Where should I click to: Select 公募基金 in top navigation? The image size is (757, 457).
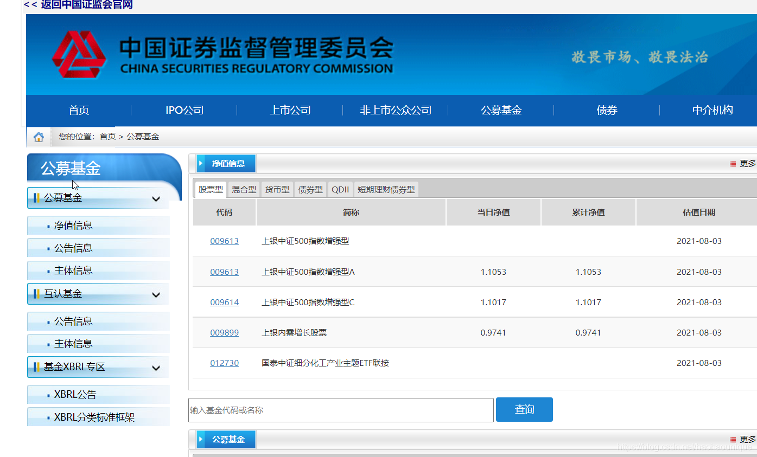[501, 111]
